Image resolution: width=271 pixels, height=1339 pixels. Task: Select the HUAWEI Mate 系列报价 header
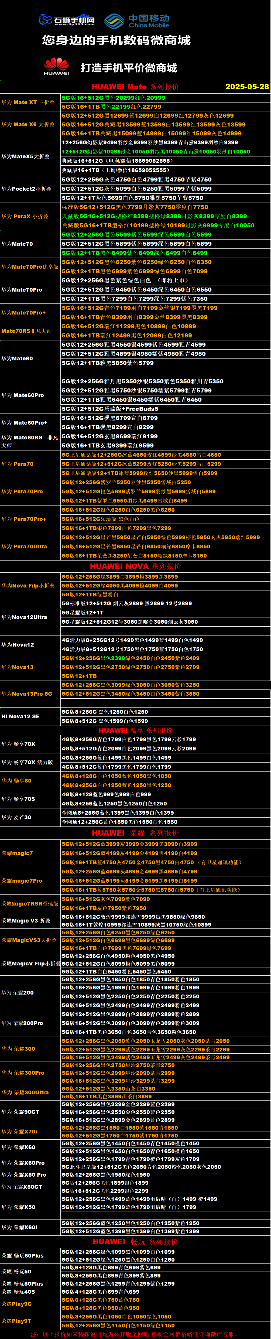135,87
